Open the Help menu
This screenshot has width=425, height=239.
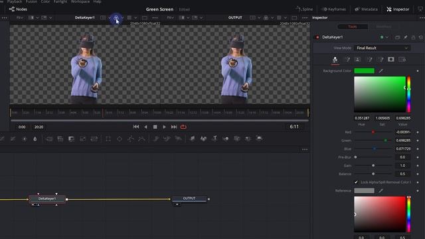pos(97,1)
